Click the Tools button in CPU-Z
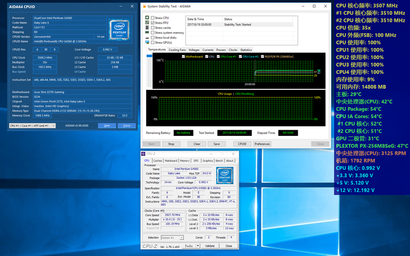The width and height of the screenshot is (410, 256). (x=189, y=246)
